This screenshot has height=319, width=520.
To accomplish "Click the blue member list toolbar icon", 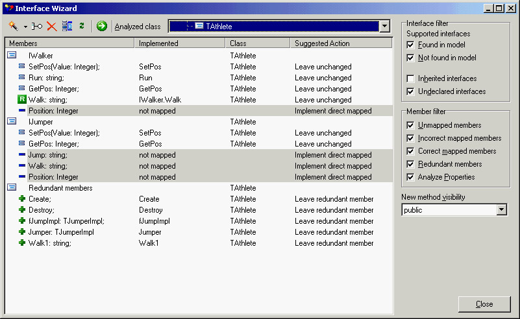I will point(67,27).
